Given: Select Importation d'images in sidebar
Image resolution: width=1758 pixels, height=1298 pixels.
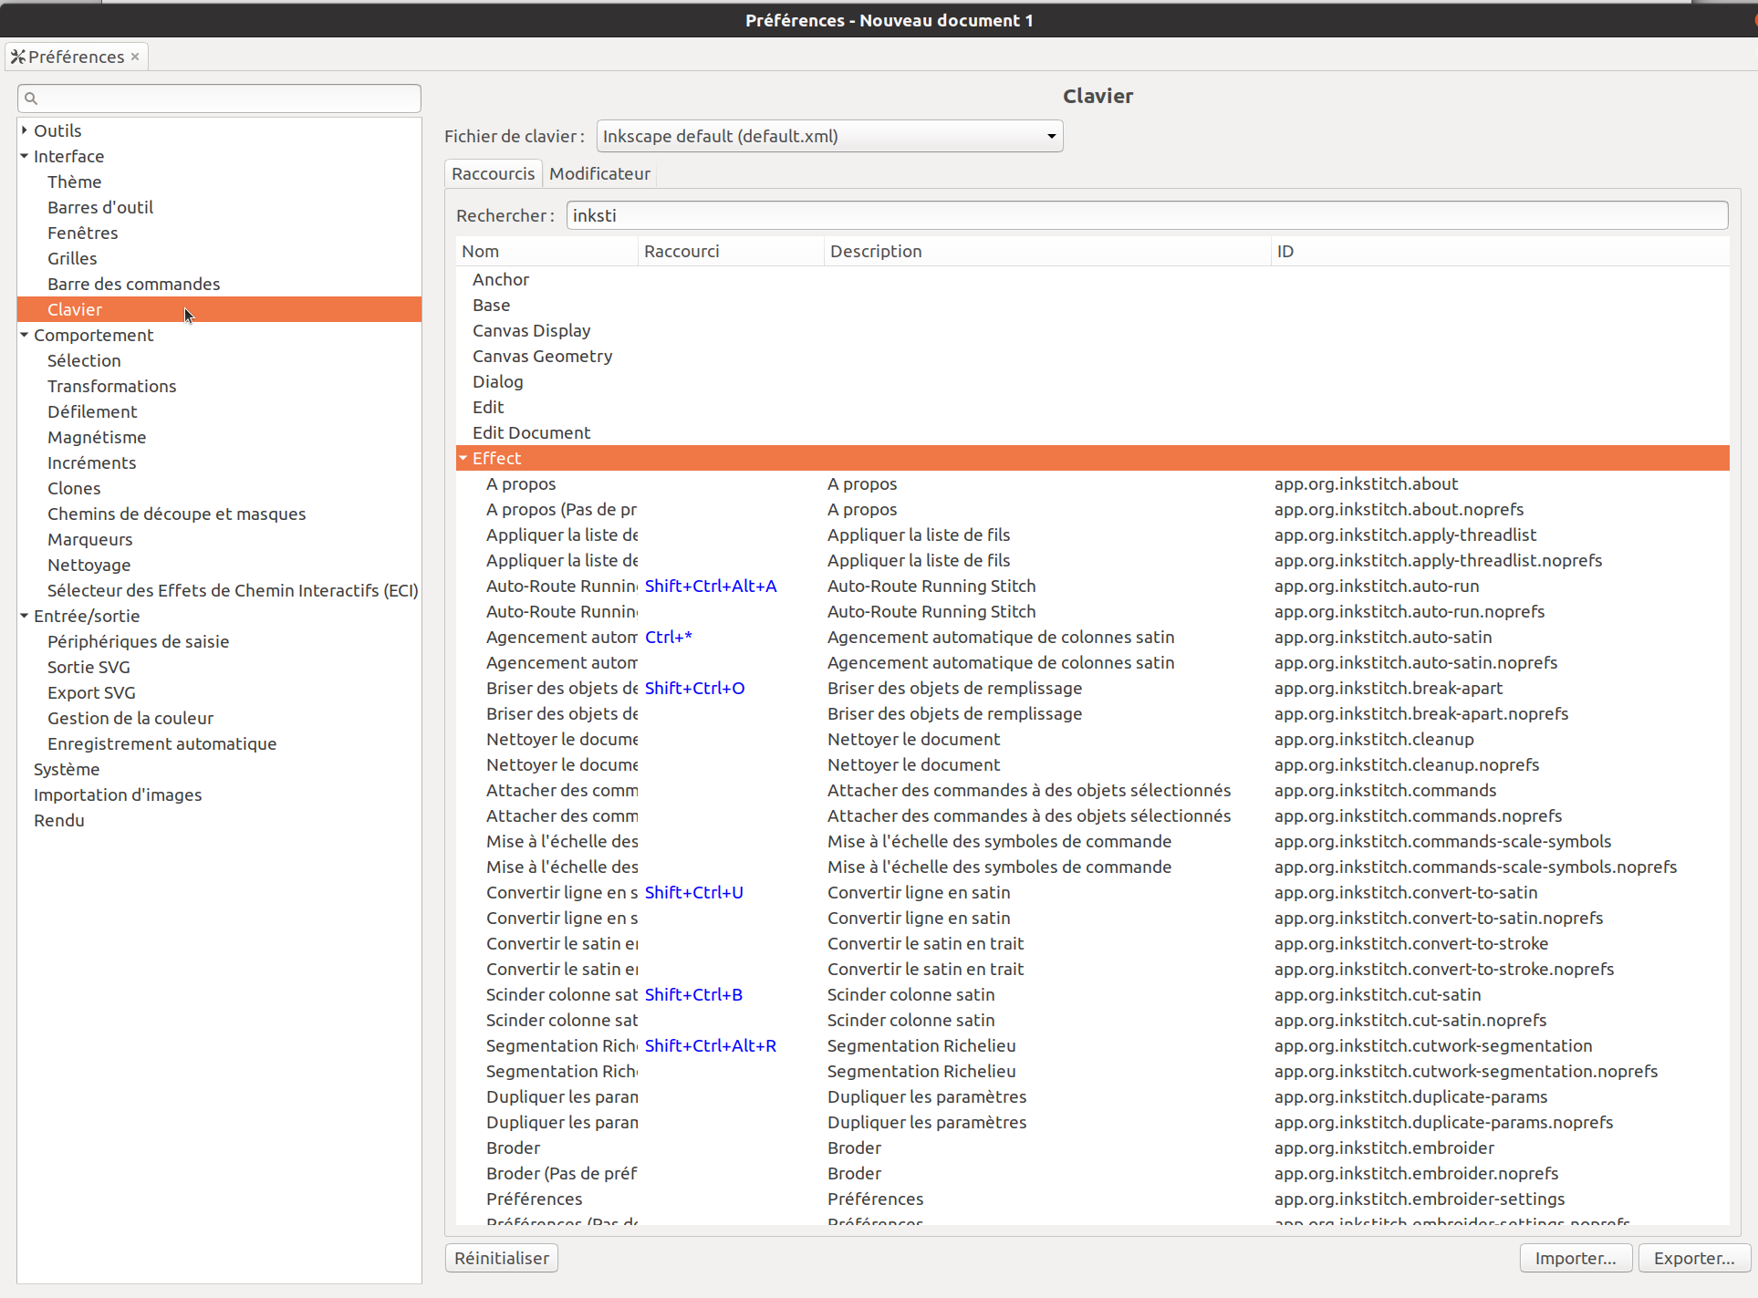Looking at the screenshot, I should [x=118, y=794].
